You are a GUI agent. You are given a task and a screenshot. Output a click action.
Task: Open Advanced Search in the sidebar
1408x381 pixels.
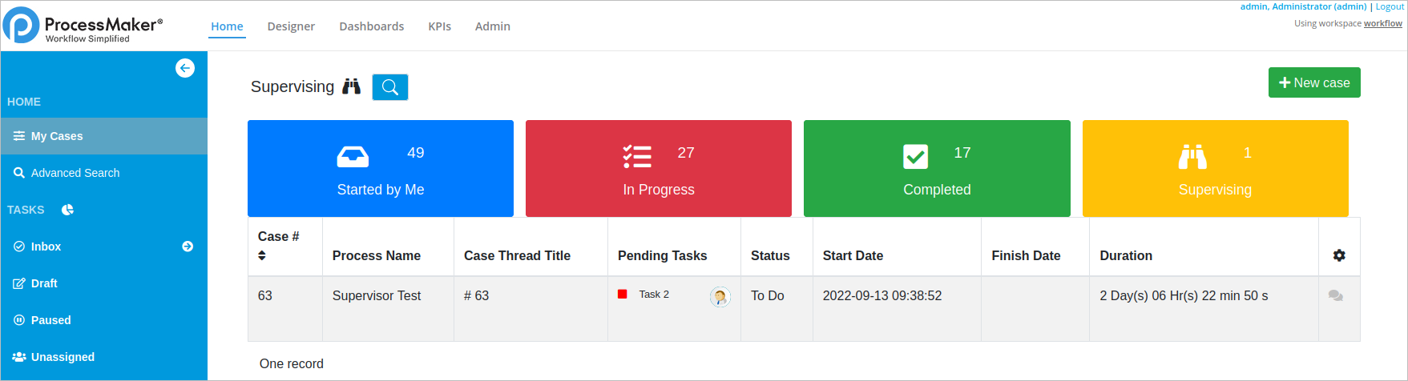pyautogui.click(x=75, y=173)
